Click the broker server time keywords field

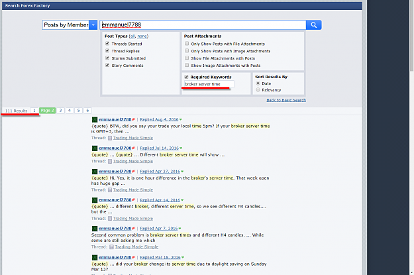[x=209, y=84]
